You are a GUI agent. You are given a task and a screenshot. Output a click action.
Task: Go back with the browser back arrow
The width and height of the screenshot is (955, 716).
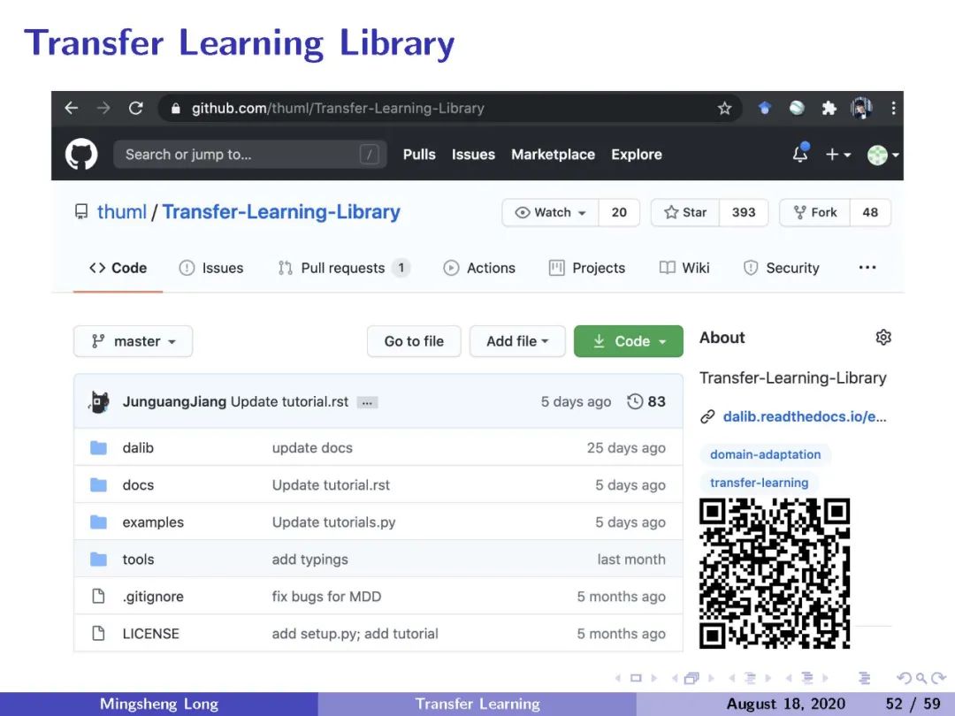[x=72, y=109]
